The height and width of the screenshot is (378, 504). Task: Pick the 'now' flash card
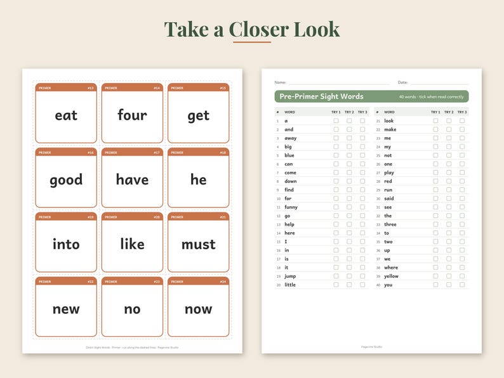tap(198, 307)
